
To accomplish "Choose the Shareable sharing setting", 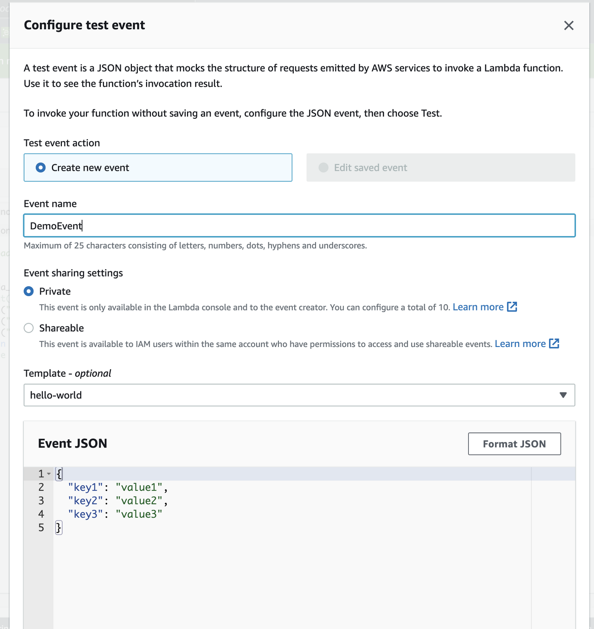I will (x=29, y=328).
